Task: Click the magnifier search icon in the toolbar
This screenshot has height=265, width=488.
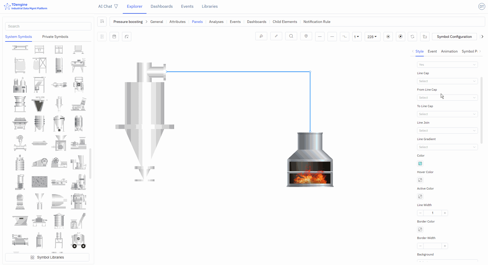Action: click(x=291, y=36)
